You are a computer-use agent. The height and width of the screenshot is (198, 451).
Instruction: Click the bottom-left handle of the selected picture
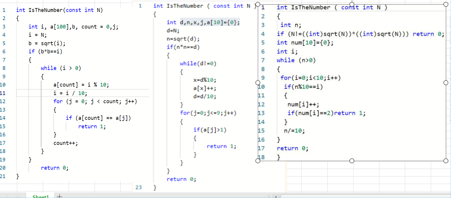(258, 161)
